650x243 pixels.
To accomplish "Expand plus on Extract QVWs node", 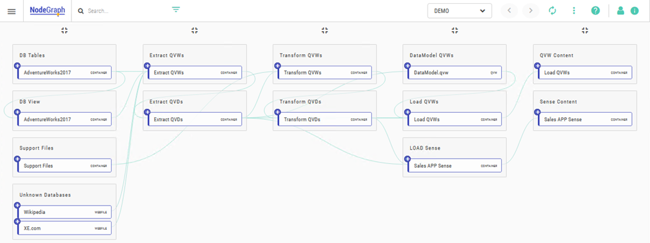I will click(147, 66).
